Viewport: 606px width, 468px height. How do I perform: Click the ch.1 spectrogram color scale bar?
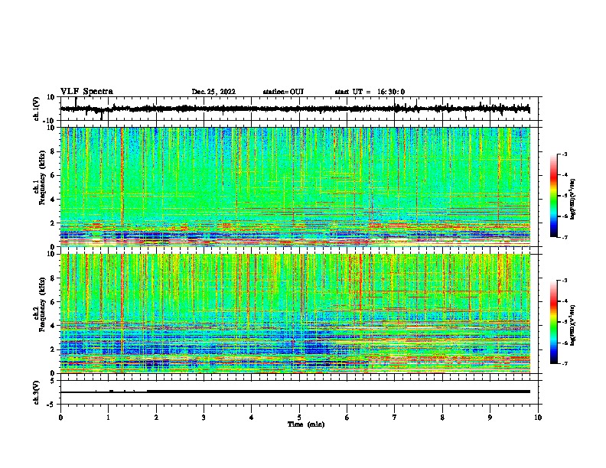click(x=553, y=196)
